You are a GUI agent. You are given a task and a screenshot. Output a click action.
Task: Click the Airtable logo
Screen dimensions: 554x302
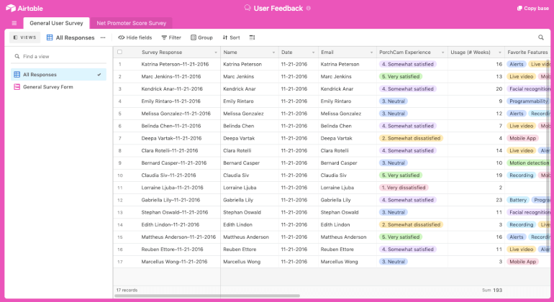coord(24,8)
